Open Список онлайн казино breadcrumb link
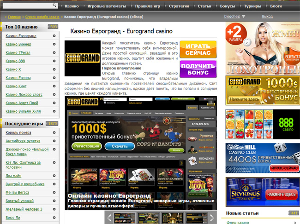This screenshot has width=300, height=224. pyautogui.click(x=42, y=17)
